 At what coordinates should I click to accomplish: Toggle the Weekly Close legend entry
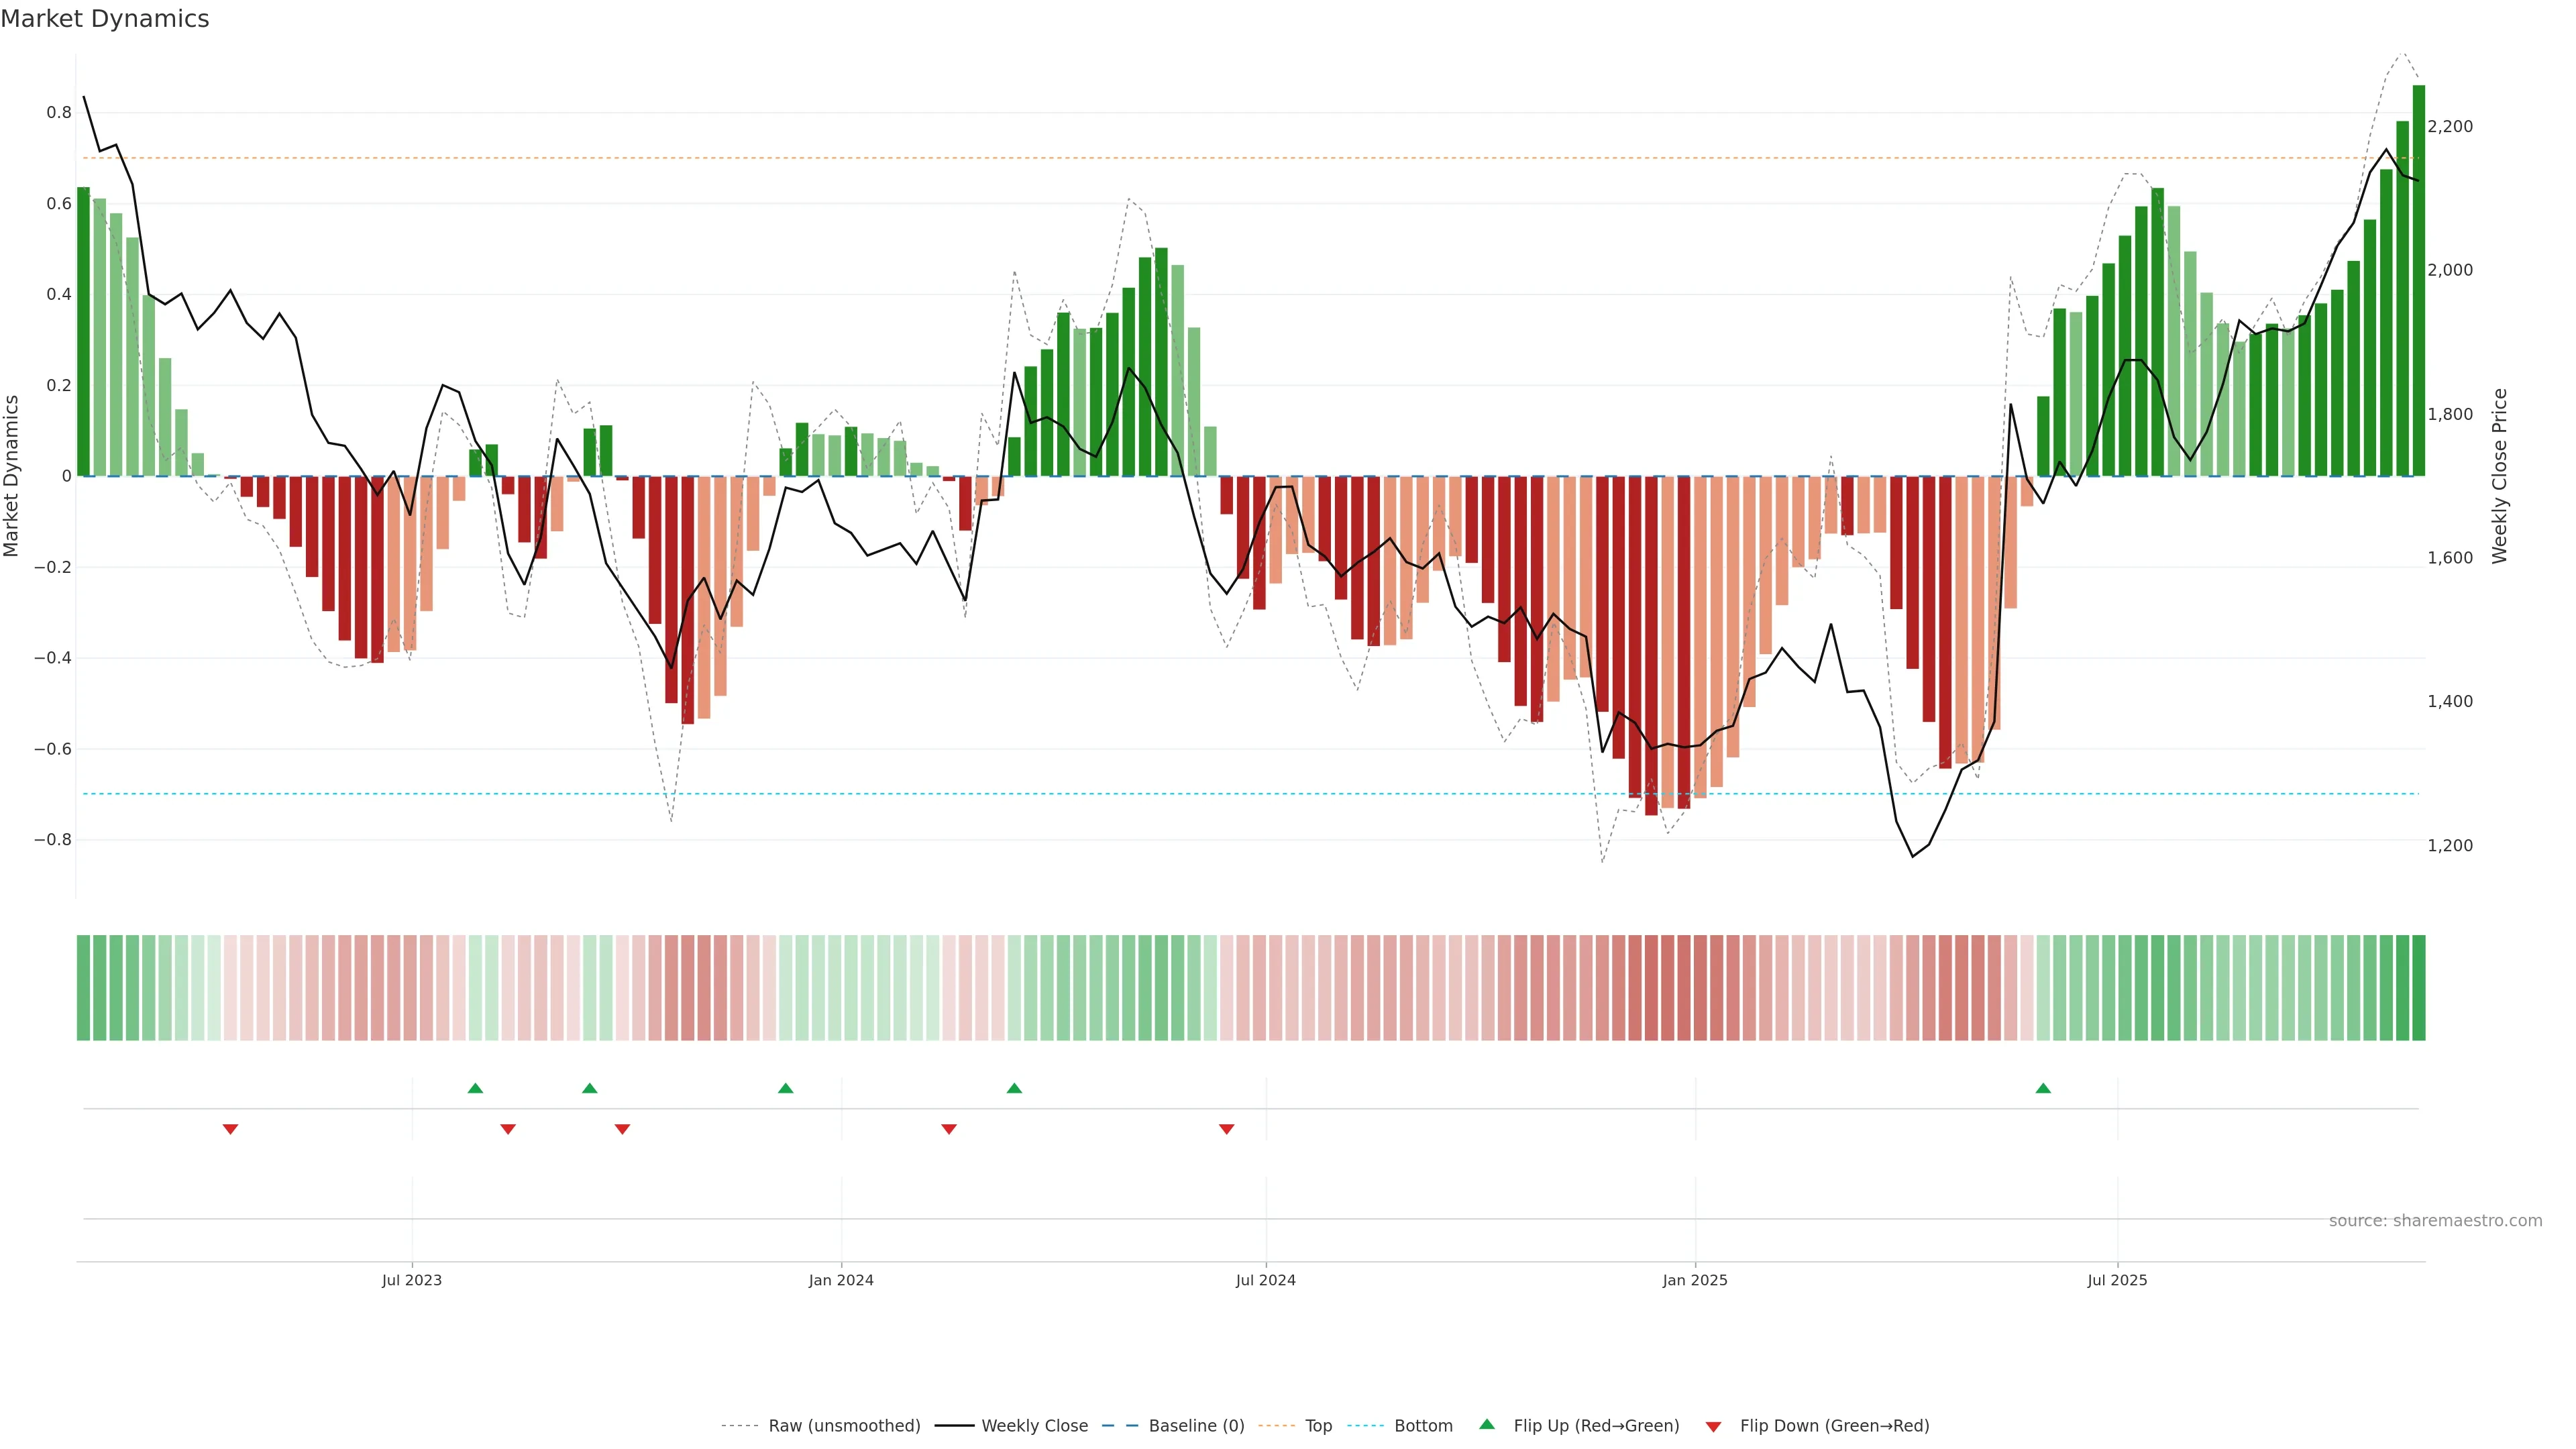pyautogui.click(x=1034, y=1425)
